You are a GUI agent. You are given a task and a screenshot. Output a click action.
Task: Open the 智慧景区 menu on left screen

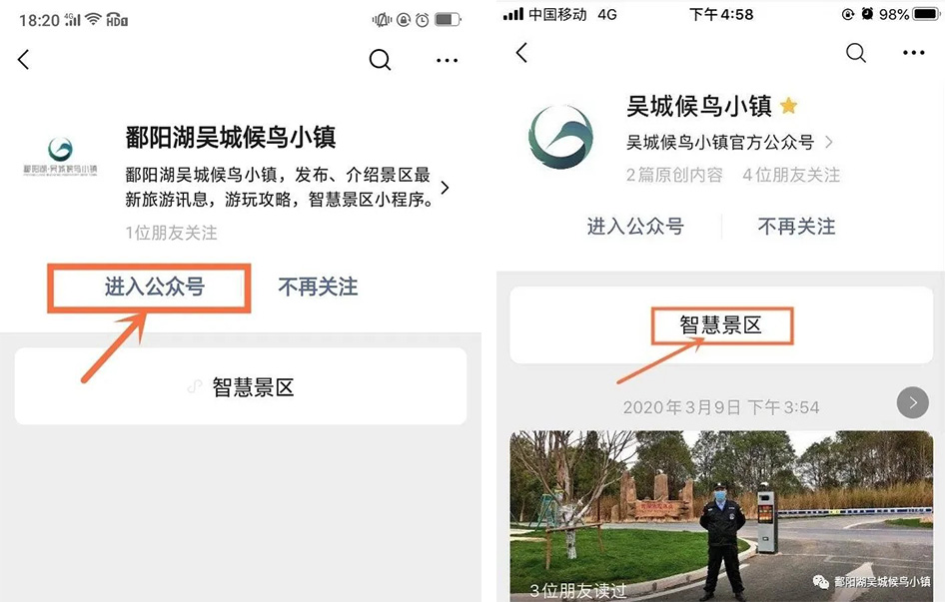tap(241, 387)
